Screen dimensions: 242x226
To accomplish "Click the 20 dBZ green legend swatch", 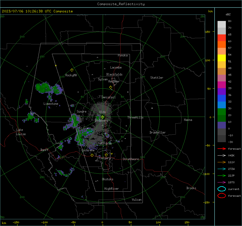I will (x=222, y=118).
